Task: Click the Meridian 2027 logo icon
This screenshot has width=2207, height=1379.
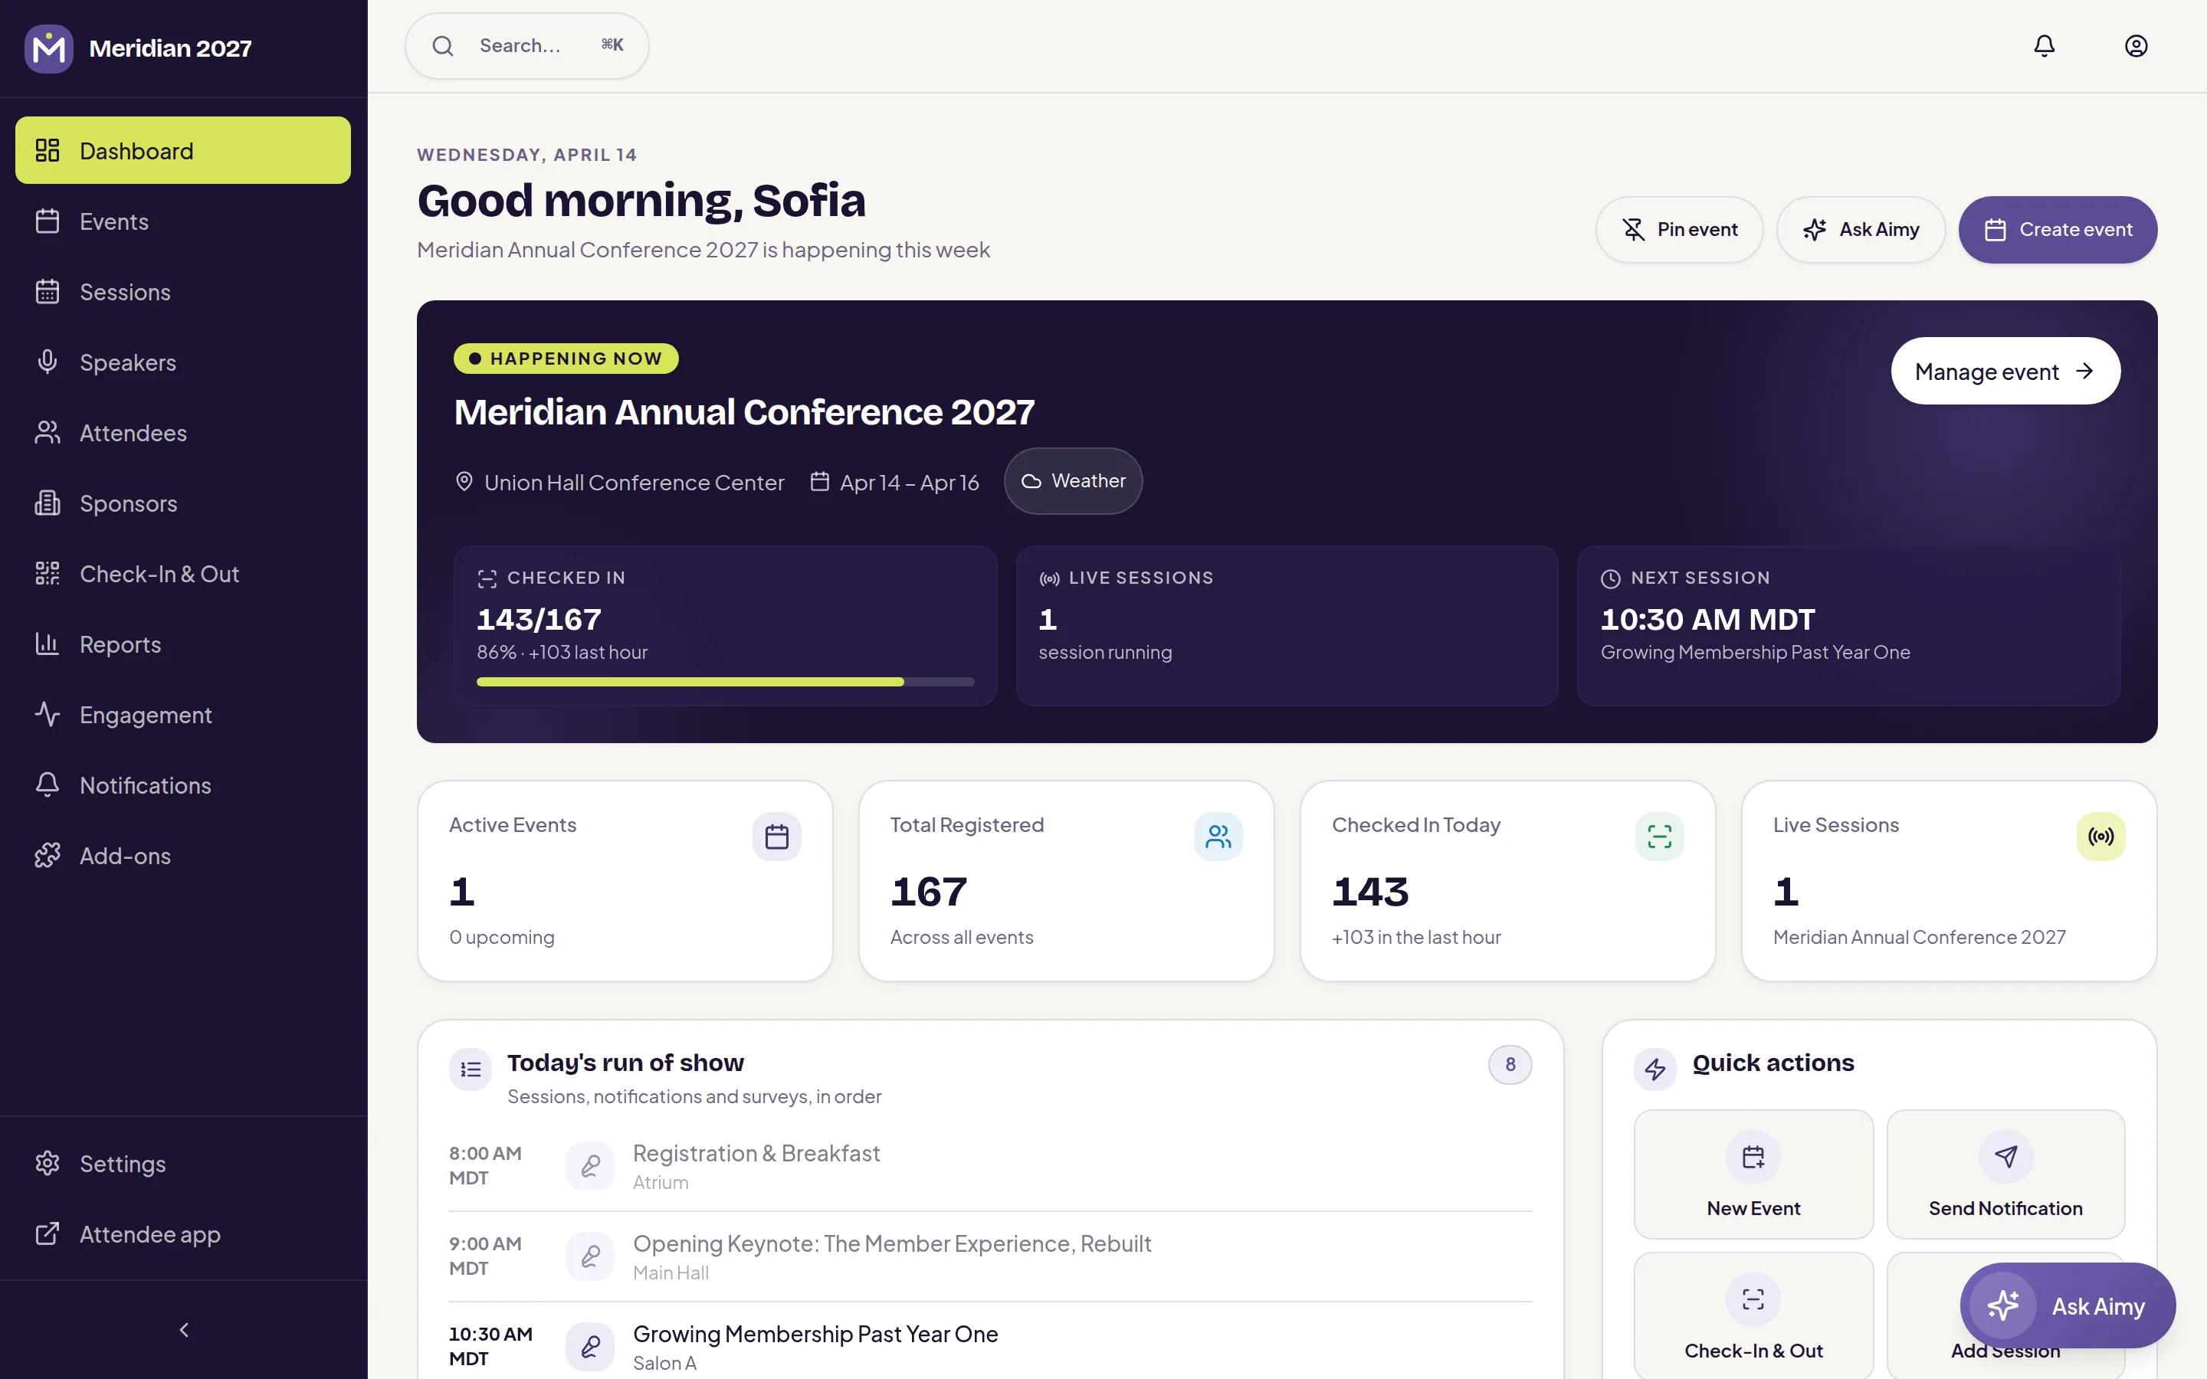Action: (x=48, y=48)
